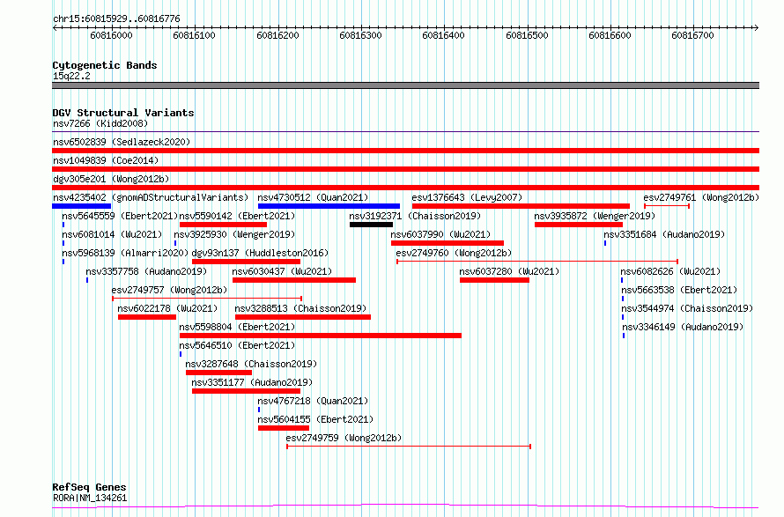
Task: Open the nsv3357758 (Audano2019) label
Action: click(146, 271)
